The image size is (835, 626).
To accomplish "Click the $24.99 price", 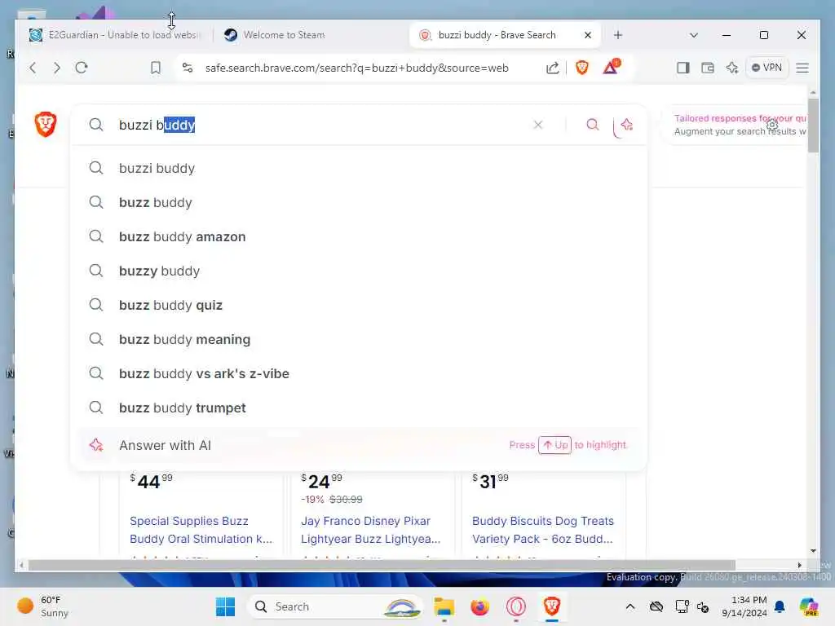I will click(321, 481).
